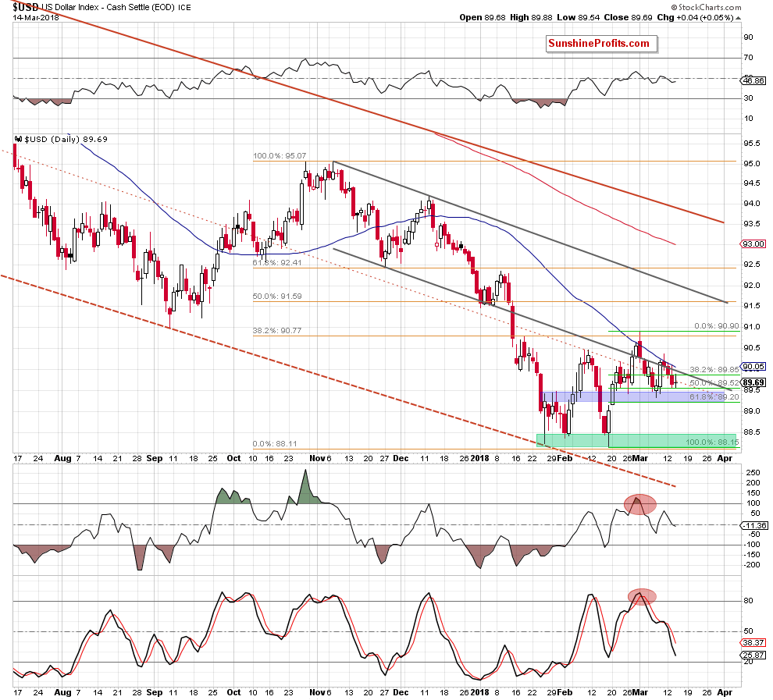Click the Fibonacci label 0.0%: 88.11
This screenshot has width=773, height=700.
click(275, 444)
